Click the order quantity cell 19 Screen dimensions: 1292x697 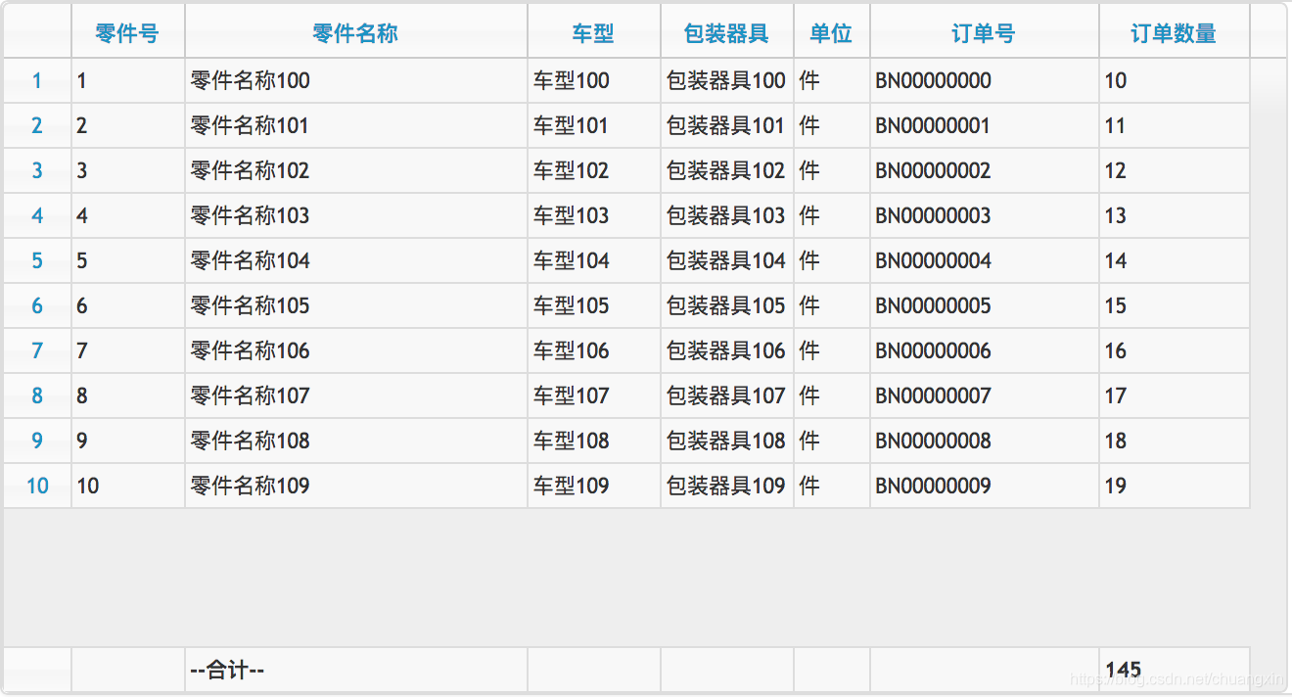click(1175, 486)
